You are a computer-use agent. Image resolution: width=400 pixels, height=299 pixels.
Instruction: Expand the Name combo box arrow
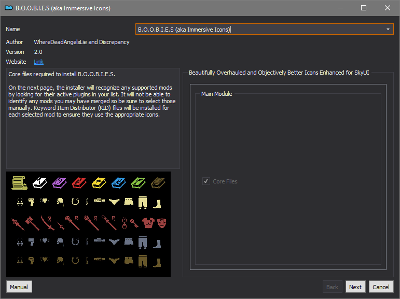pyautogui.click(x=388, y=30)
